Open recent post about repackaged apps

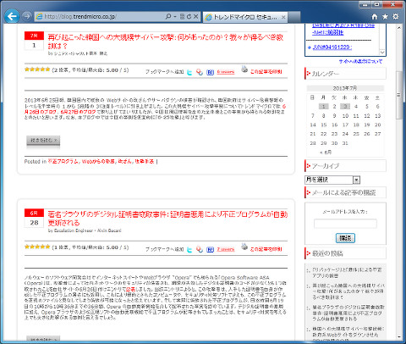tap(347, 273)
